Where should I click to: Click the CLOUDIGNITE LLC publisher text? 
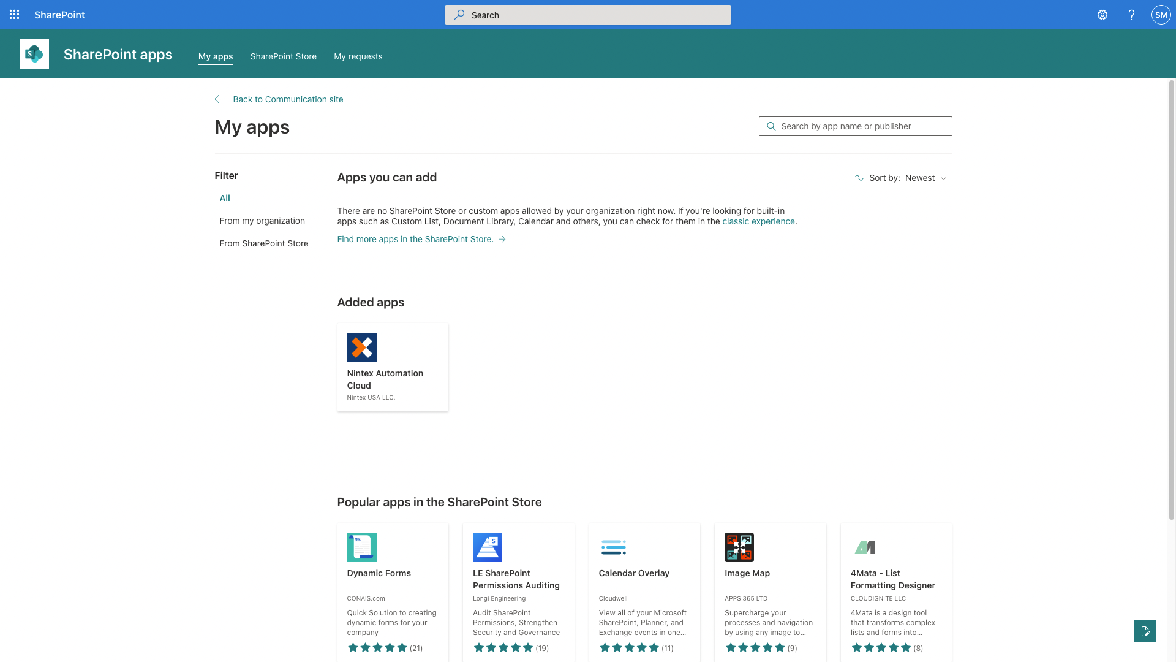point(878,599)
